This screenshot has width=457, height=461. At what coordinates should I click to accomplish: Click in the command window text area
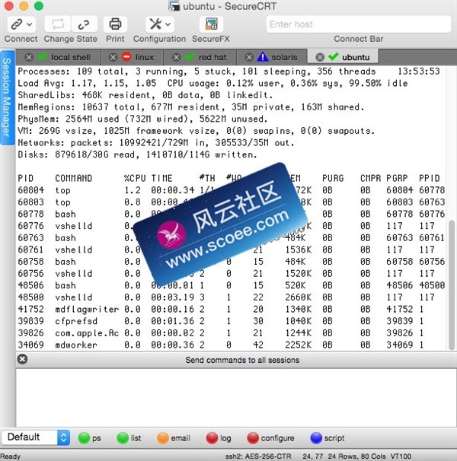pyautogui.click(x=236, y=398)
